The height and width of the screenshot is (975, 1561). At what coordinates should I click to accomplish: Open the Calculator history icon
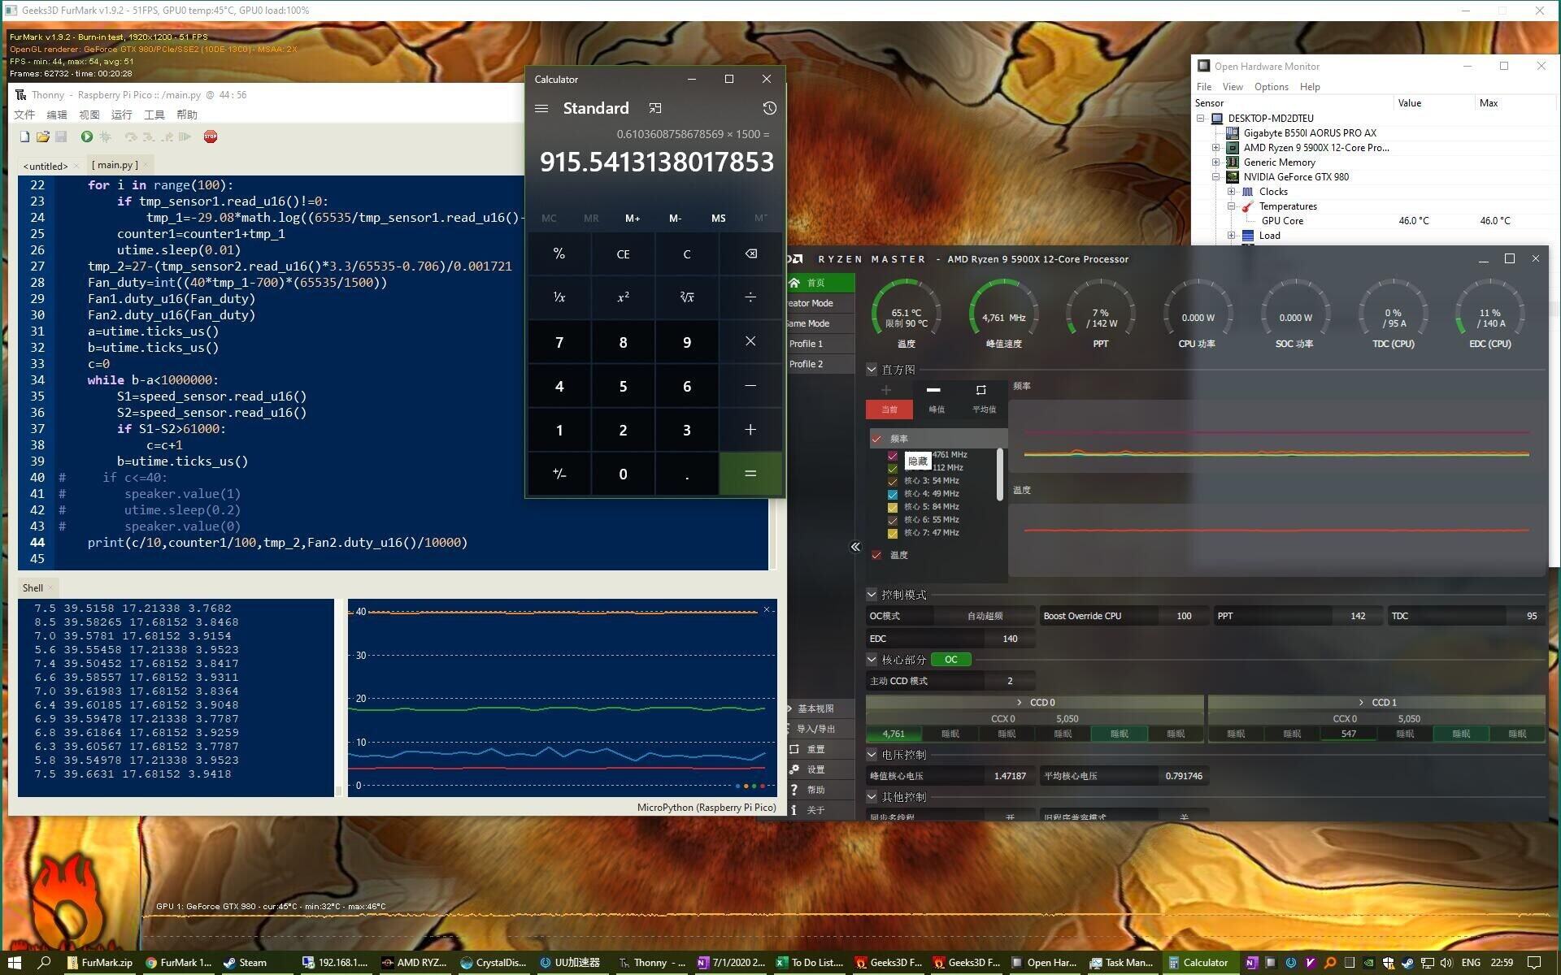click(769, 108)
